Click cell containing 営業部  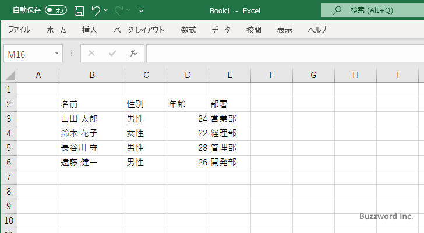(229, 119)
